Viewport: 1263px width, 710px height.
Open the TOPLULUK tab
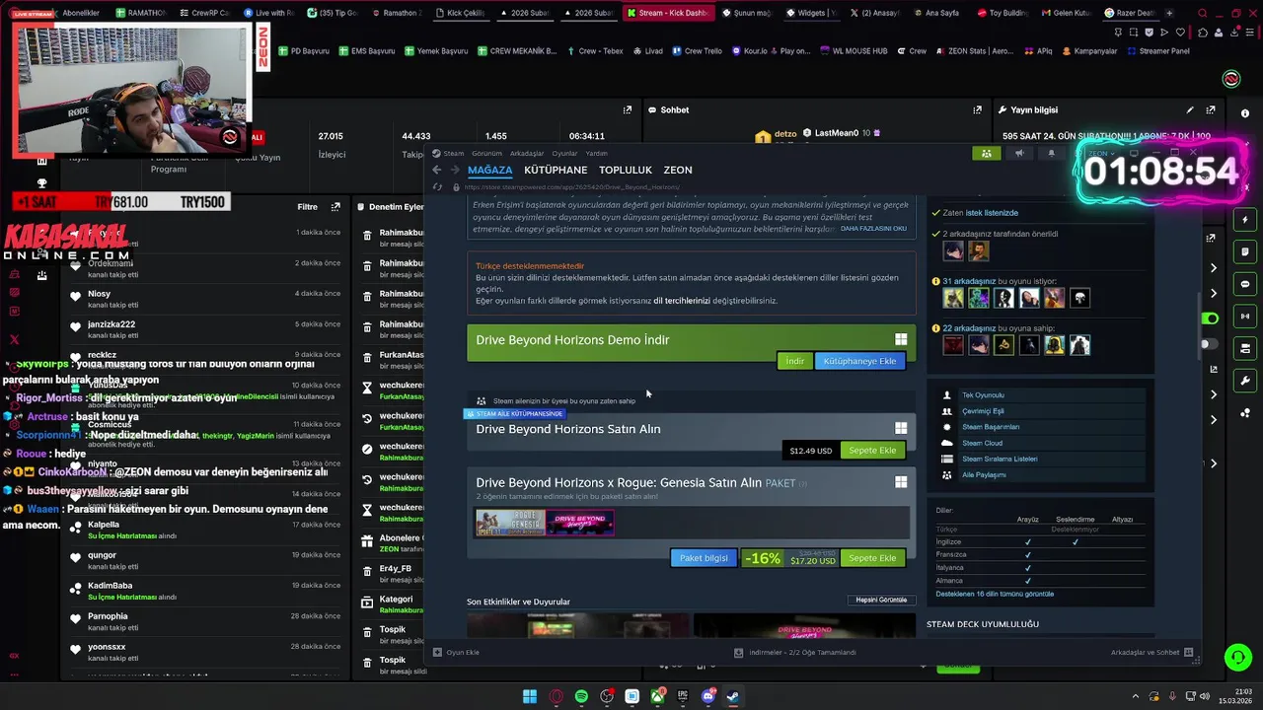coord(626,170)
